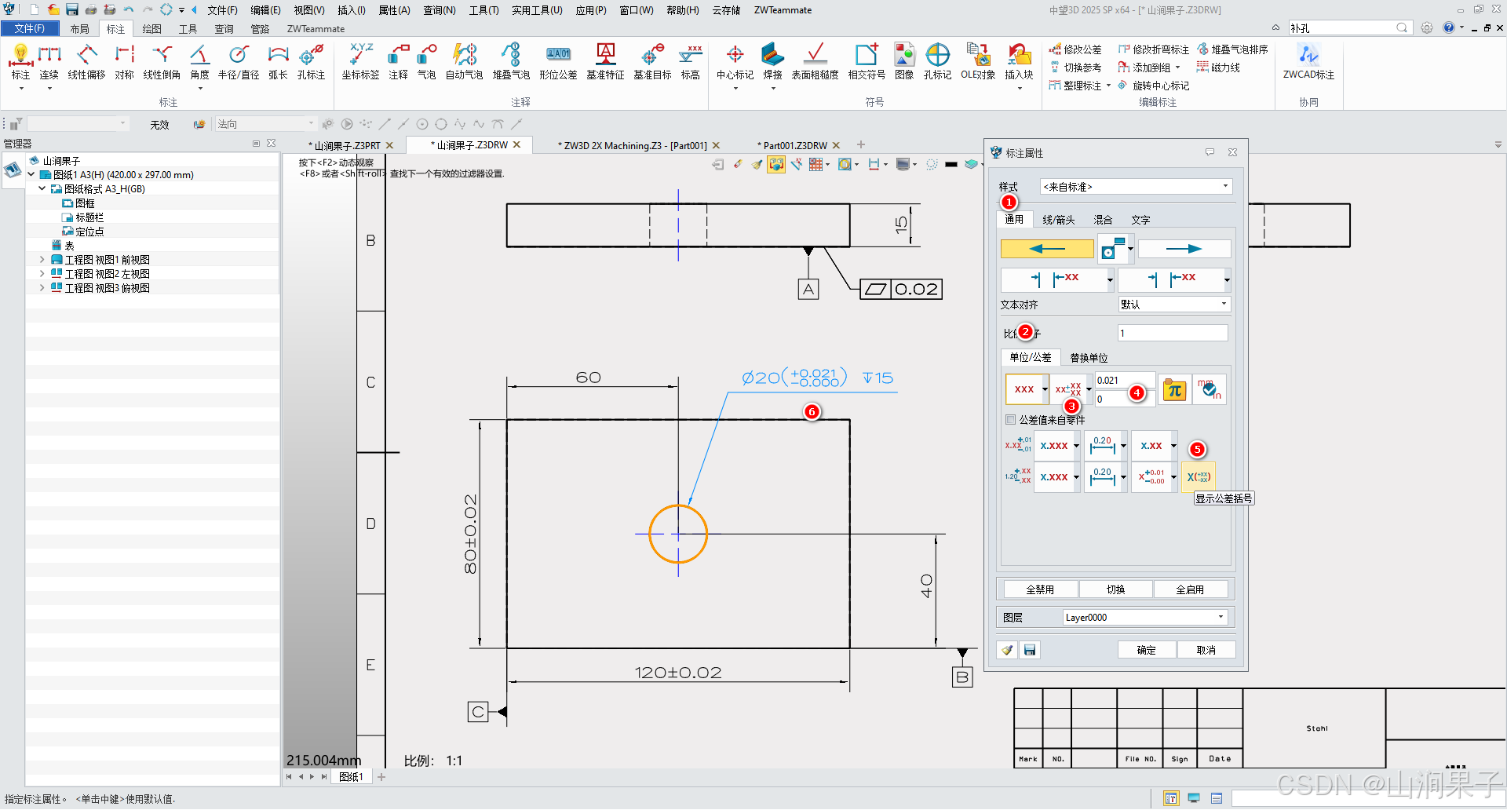This screenshot has width=1507, height=810.
Task: Select the 焊接 weld symbol tool
Action: 772,62
